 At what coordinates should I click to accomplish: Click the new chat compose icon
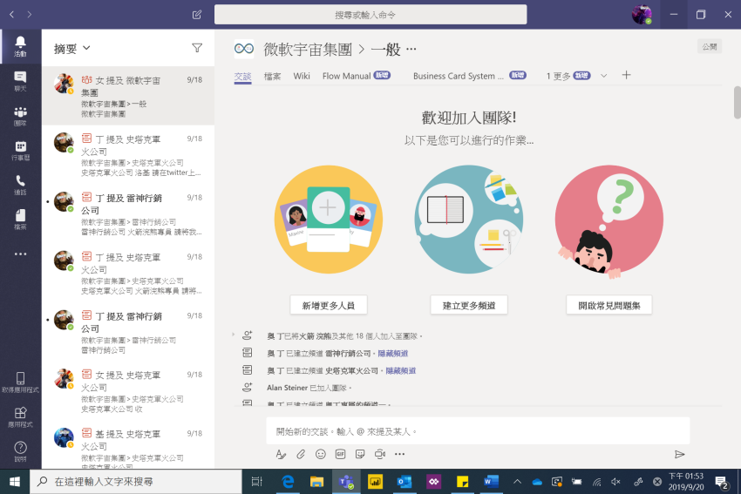coord(197,15)
